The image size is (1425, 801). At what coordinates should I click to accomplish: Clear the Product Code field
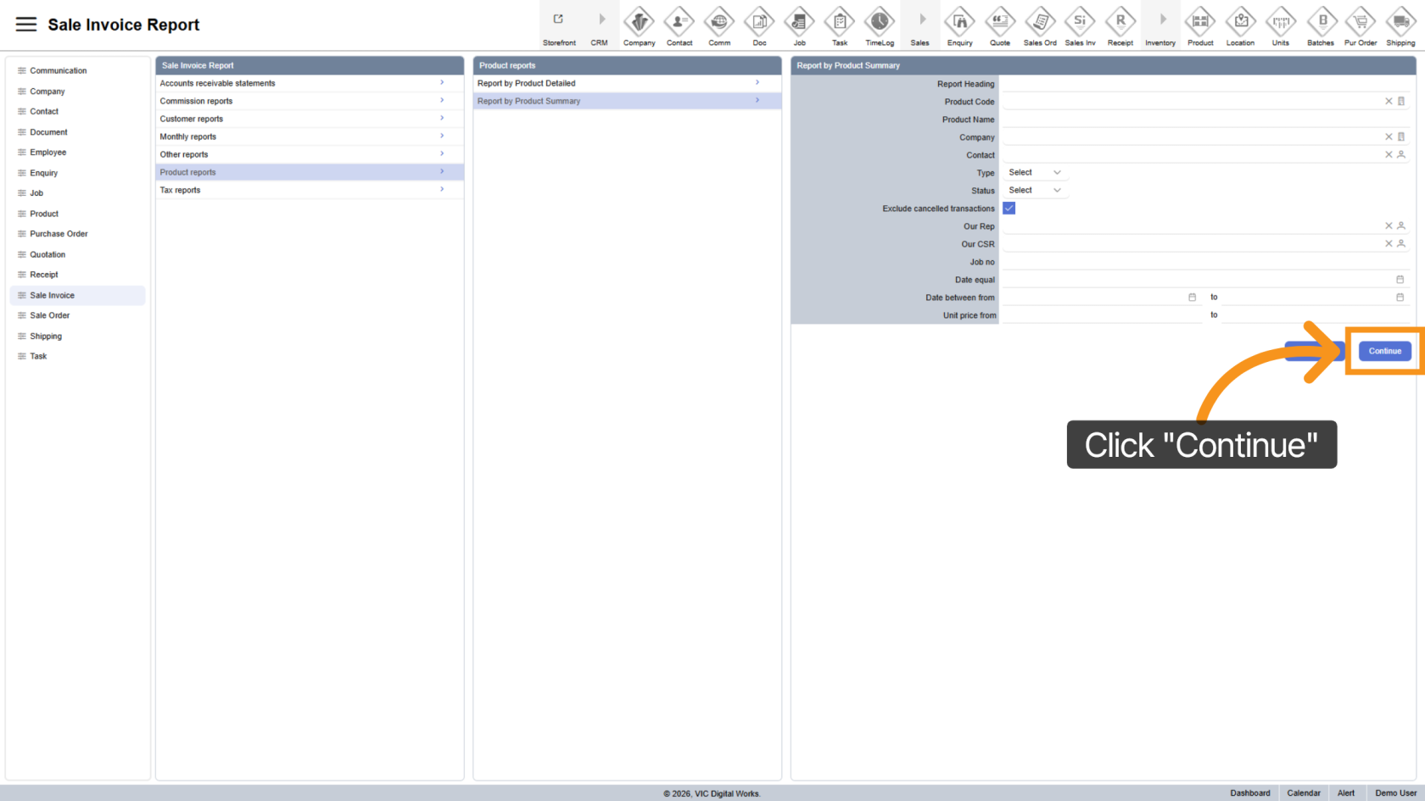pos(1389,102)
